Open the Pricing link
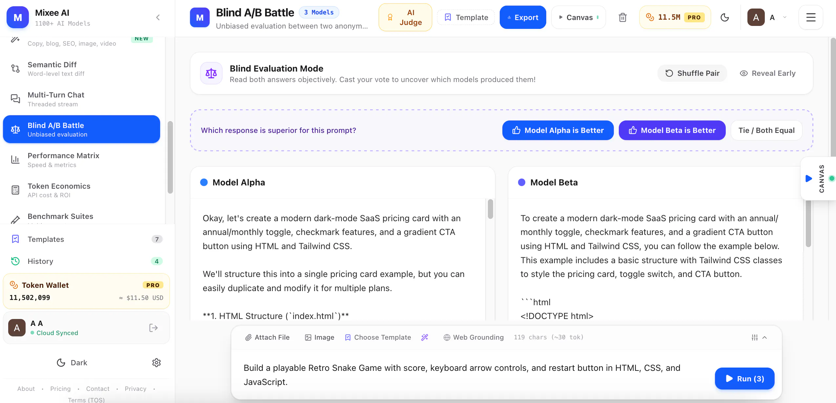836x403 pixels. tap(60, 389)
